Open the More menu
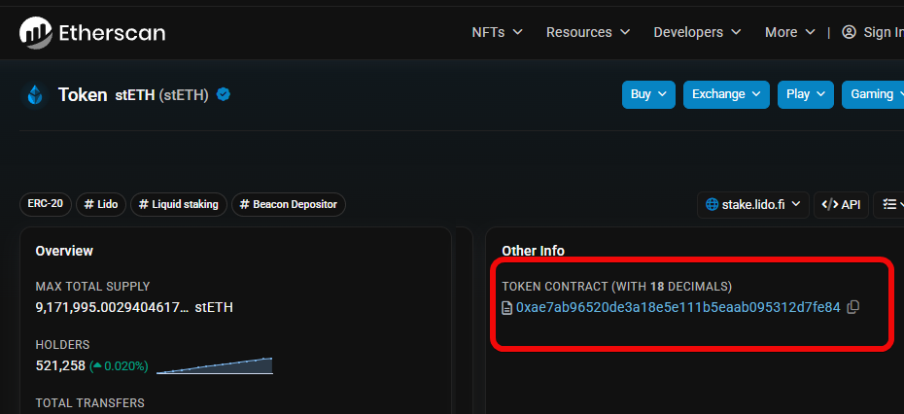The height and width of the screenshot is (414, 904). tap(790, 32)
